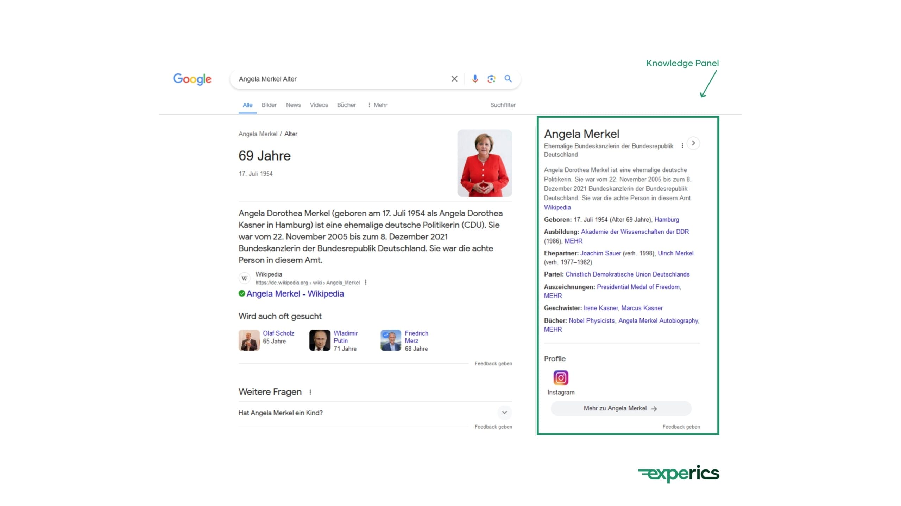The height and width of the screenshot is (506, 901).
Task: Open Google Lens image search icon
Action: [491, 79]
